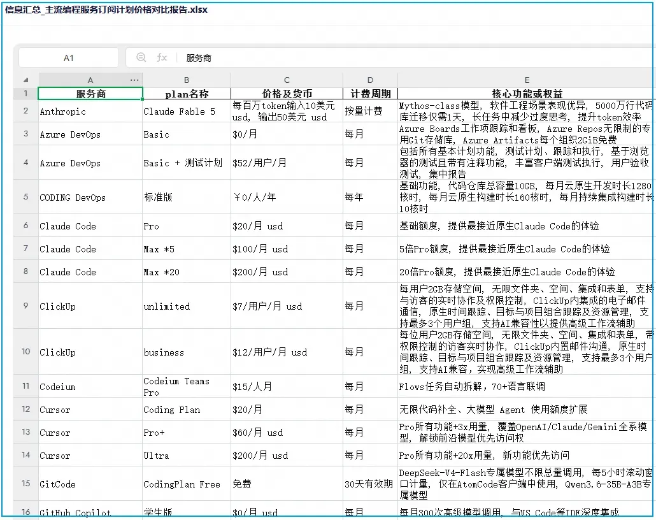Select column E header
656x520 pixels.
coord(526,80)
